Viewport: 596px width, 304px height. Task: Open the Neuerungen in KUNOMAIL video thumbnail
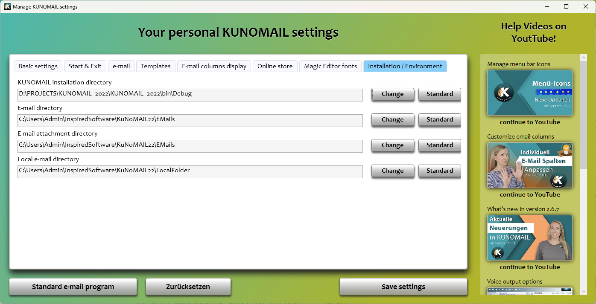coord(530,238)
